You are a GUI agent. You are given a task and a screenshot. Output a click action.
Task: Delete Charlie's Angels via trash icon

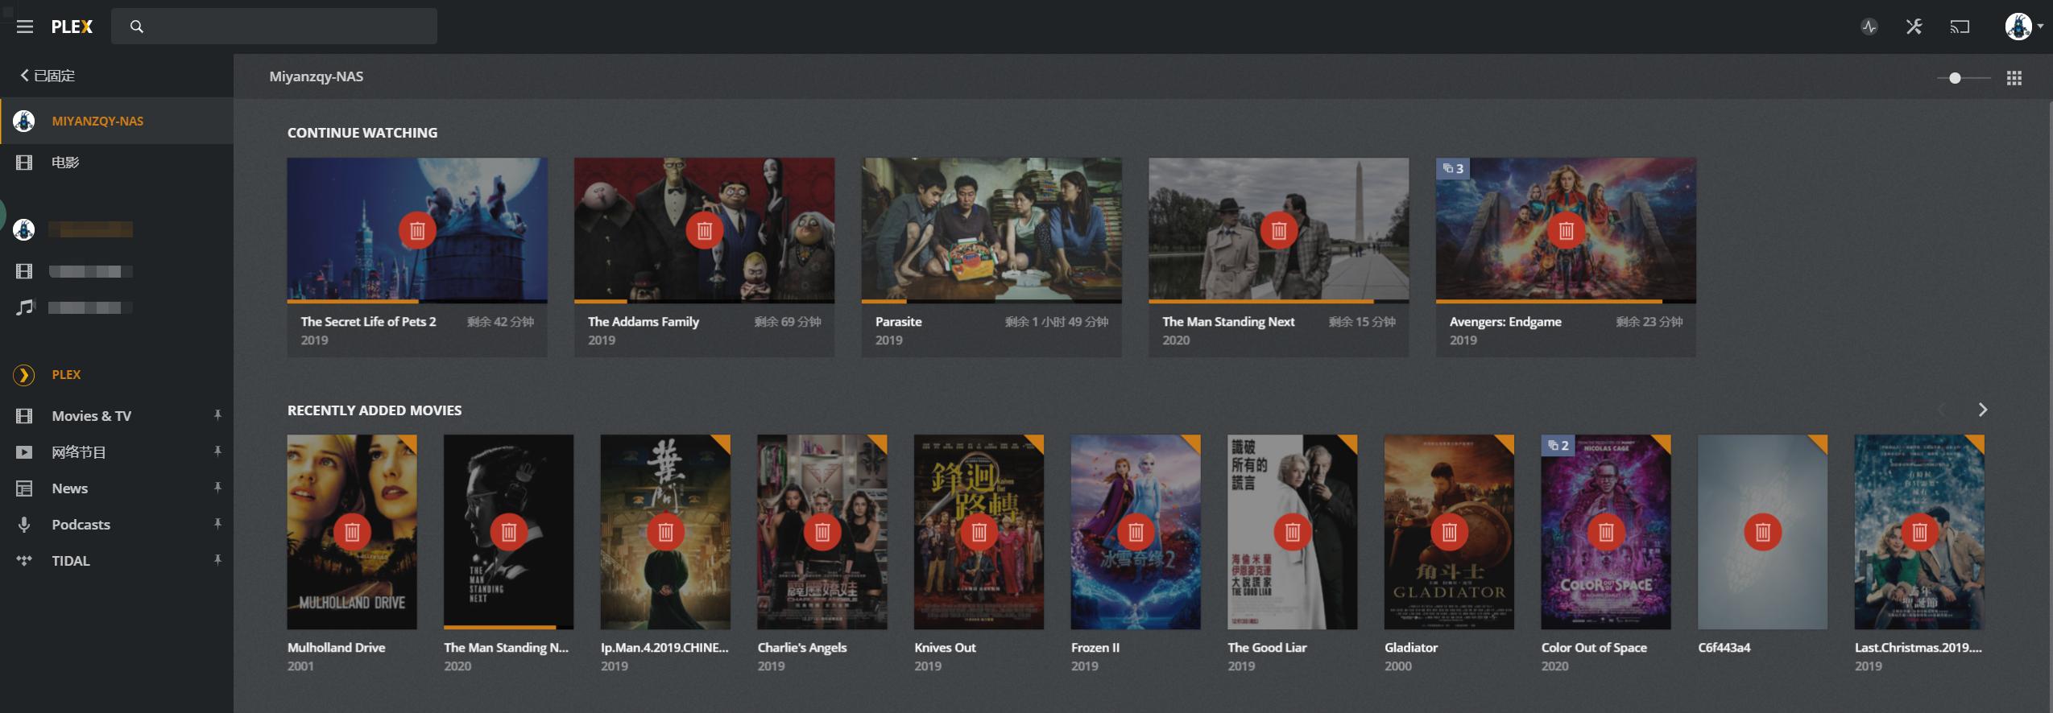pyautogui.click(x=822, y=532)
